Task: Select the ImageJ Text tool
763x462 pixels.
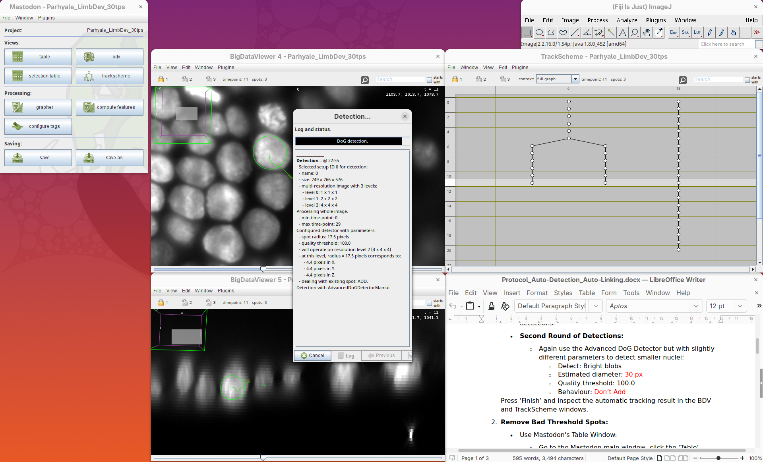Action: tap(623, 33)
